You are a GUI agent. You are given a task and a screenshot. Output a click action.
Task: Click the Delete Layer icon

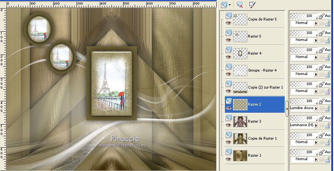click(x=240, y=5)
